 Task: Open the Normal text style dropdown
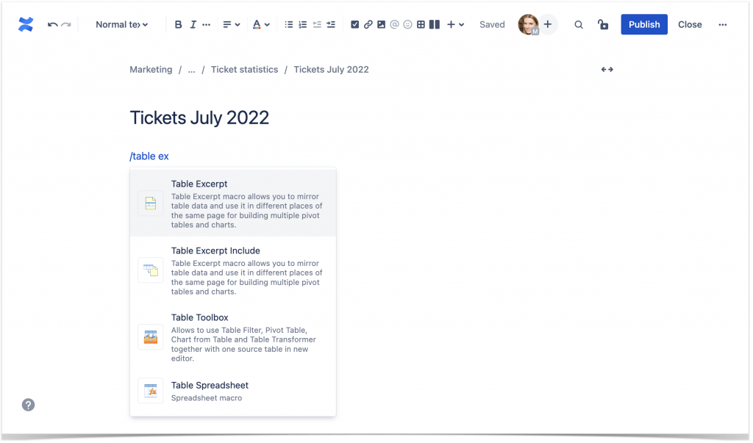(x=121, y=24)
